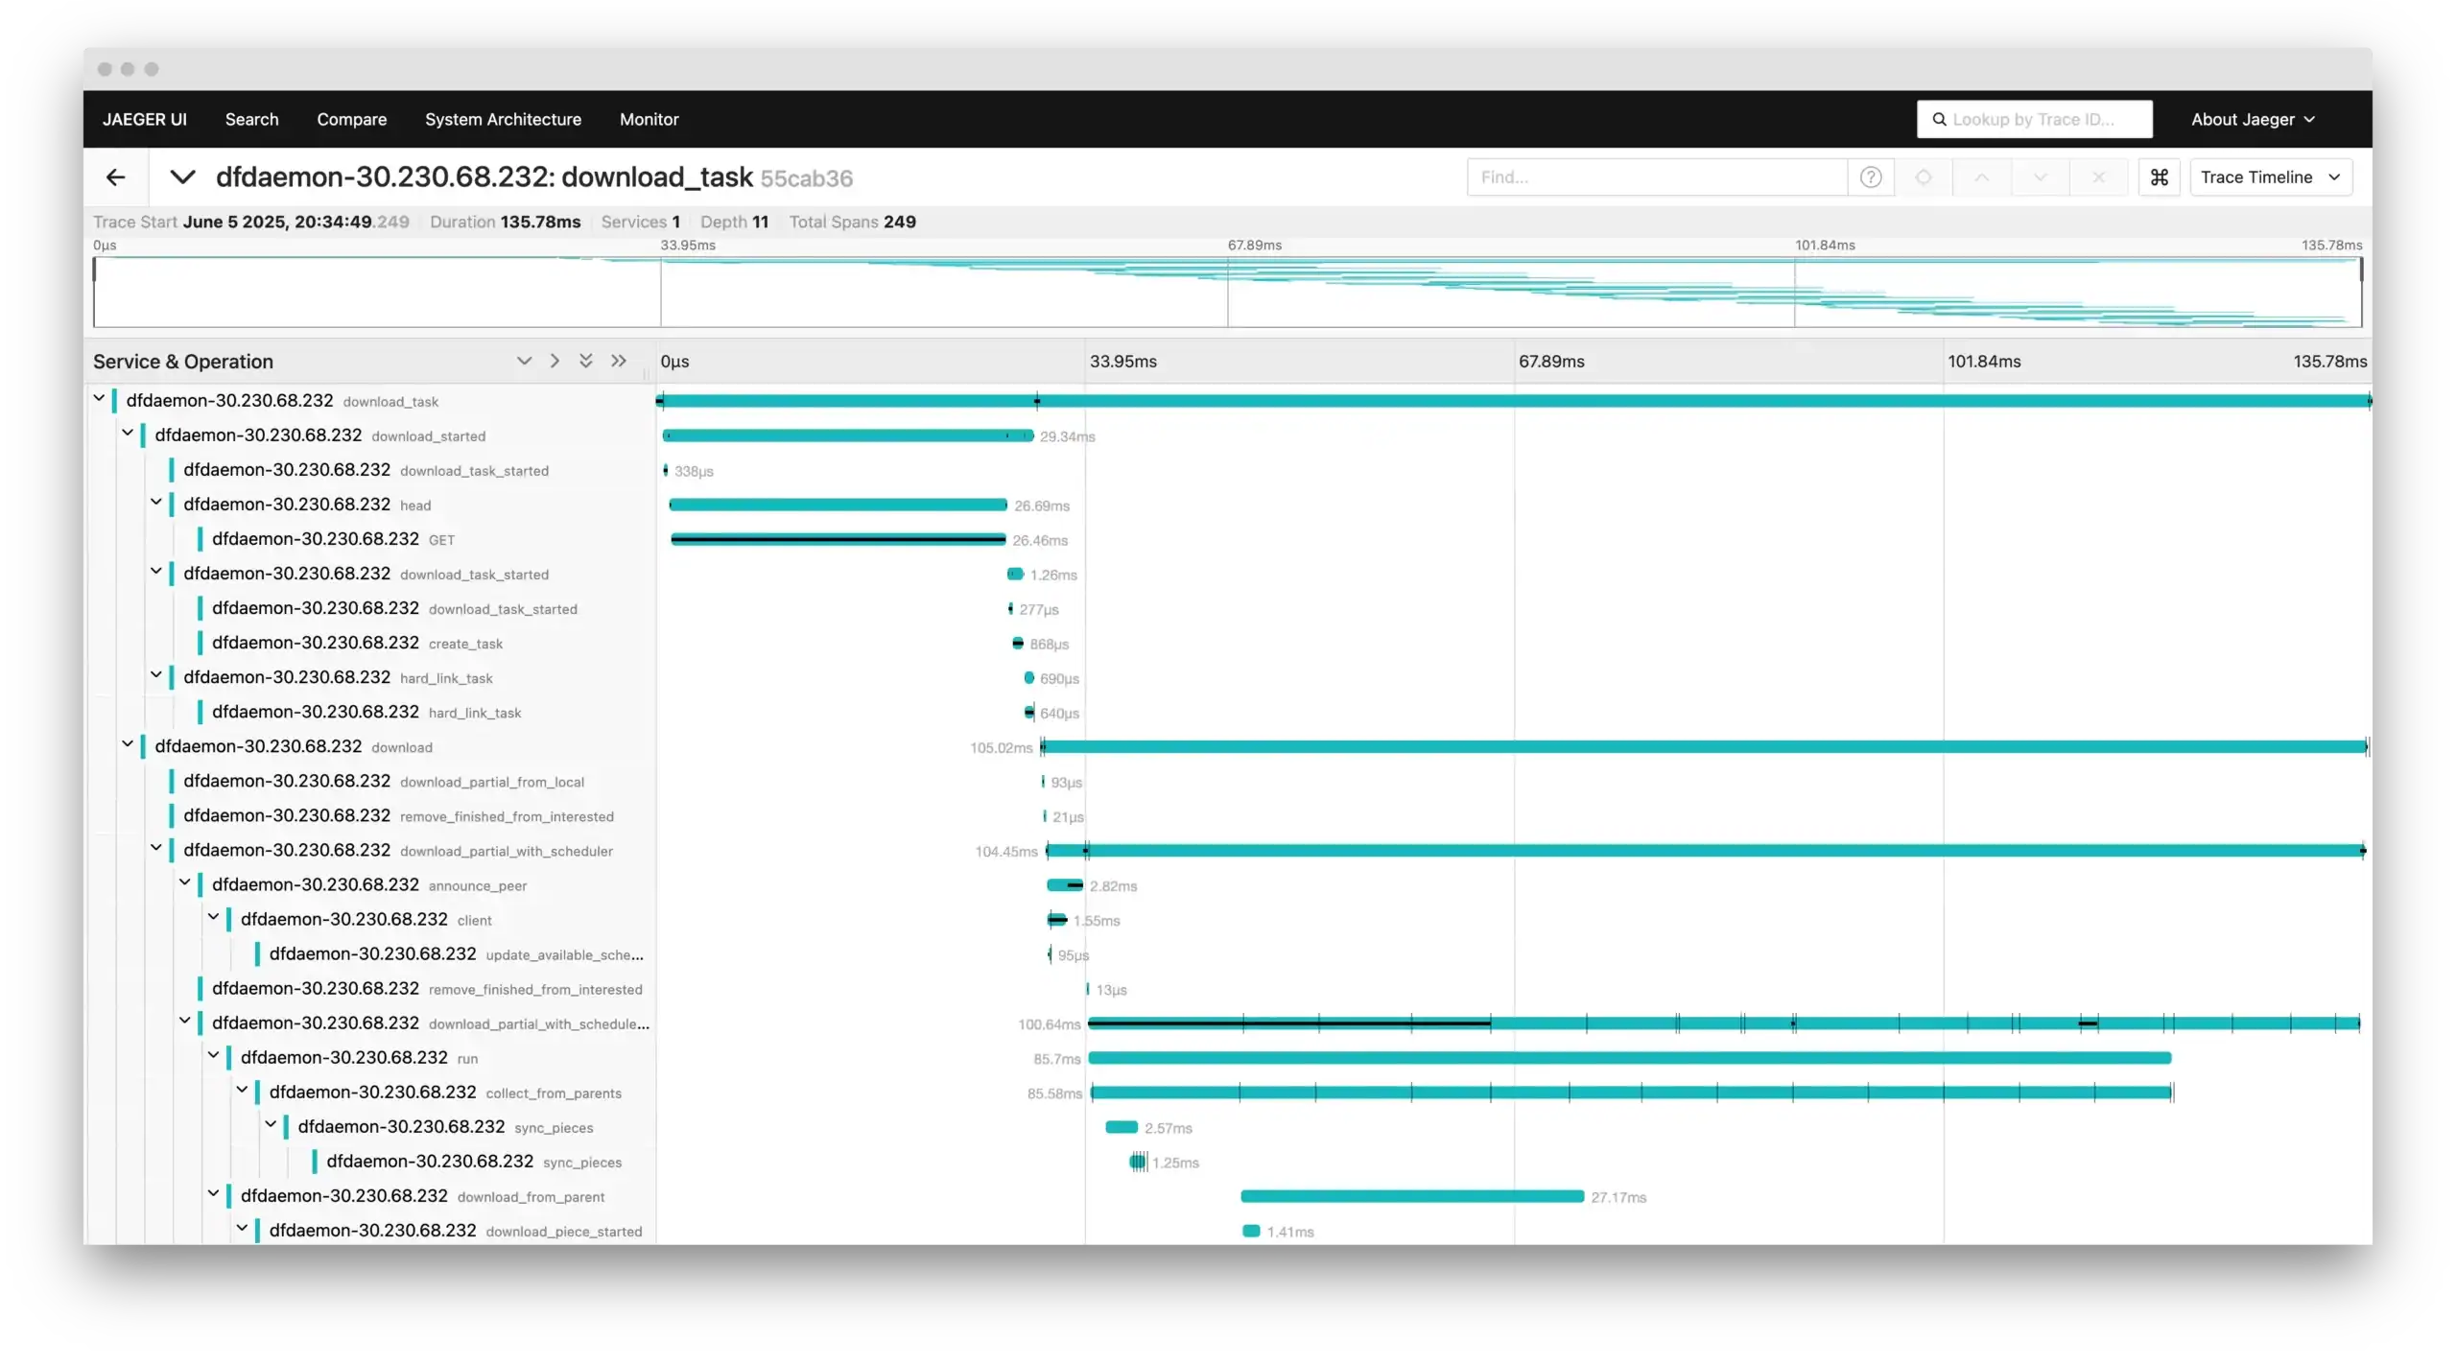Open the Trace Timeline view dropdown
The image size is (2456, 1364).
[2271, 176]
